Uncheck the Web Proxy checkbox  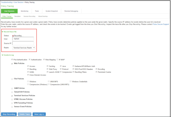tap(47, 69)
